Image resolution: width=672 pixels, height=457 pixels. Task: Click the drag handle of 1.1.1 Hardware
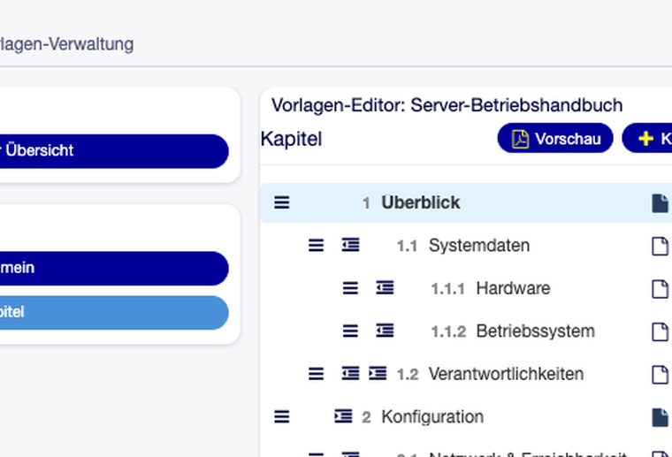(x=350, y=288)
